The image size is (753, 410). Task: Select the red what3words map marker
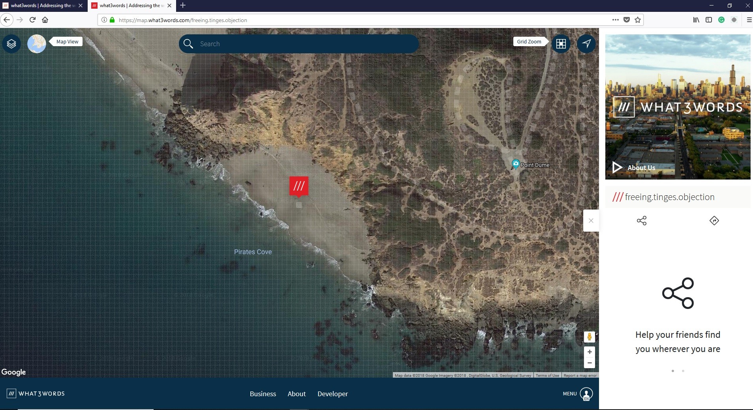(299, 186)
